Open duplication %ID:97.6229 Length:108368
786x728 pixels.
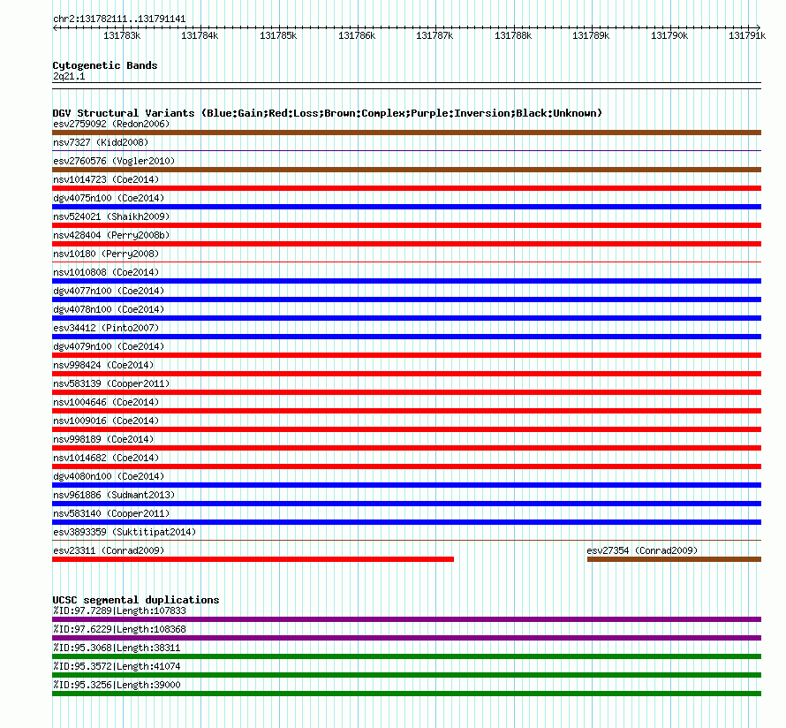click(119, 629)
